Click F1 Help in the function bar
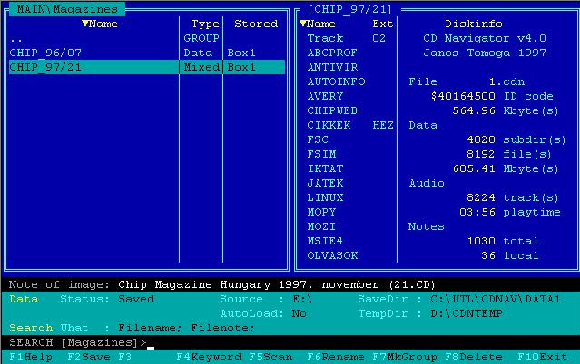The image size is (580, 364). [x=31, y=357]
